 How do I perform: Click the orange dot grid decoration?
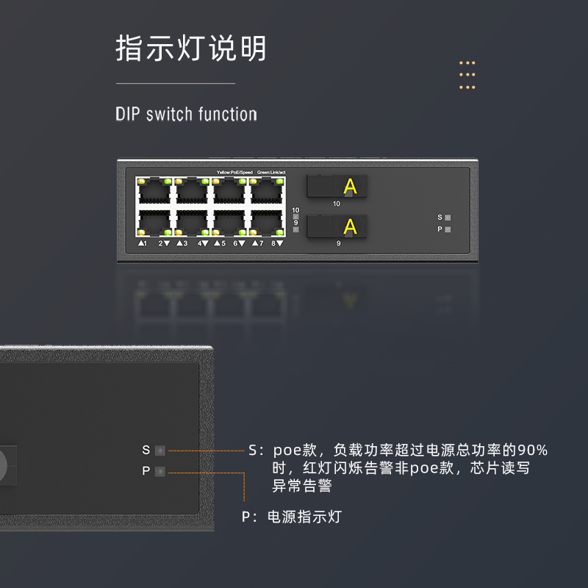click(467, 75)
